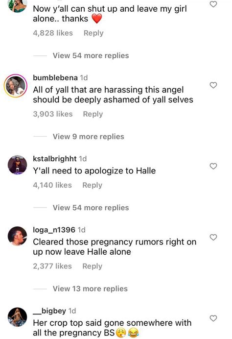Reply to kstalbrighht's comment
Image resolution: width=232 pixels, height=339 pixels.
[92, 185]
